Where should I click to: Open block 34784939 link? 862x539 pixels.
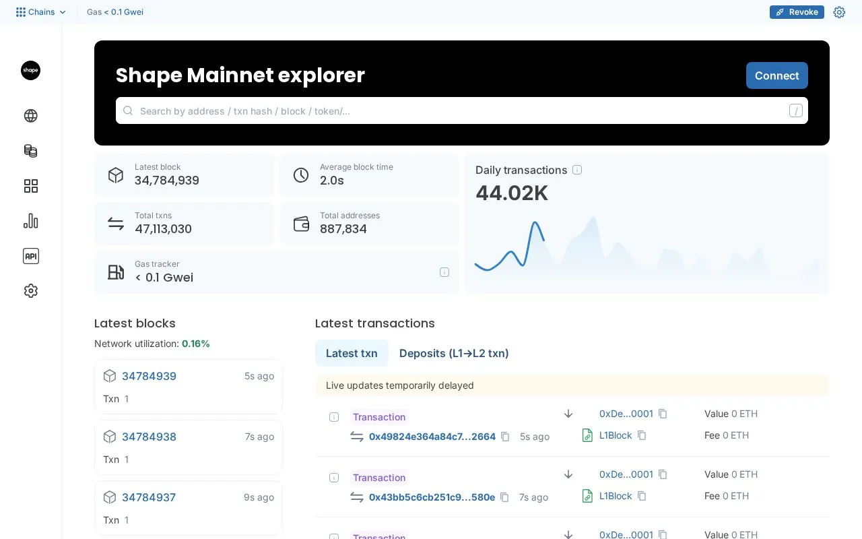[x=149, y=376]
